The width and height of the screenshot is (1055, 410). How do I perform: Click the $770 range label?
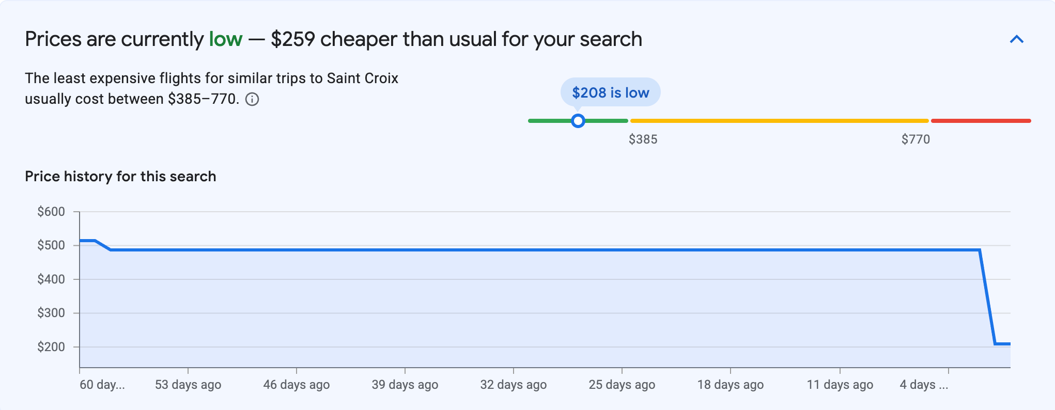tap(916, 139)
